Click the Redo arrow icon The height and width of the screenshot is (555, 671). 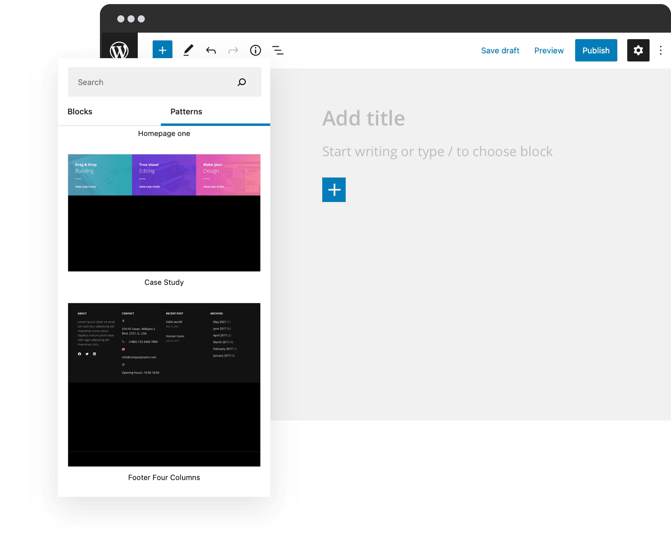coord(233,51)
